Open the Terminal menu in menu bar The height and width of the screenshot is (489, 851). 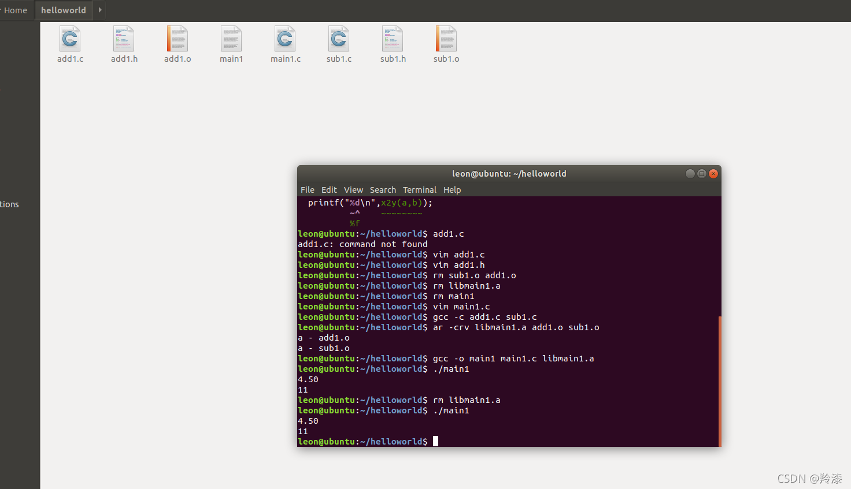[420, 190]
